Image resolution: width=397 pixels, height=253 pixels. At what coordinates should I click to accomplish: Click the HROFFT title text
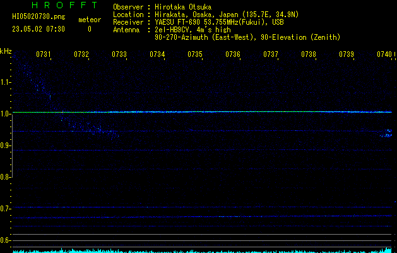point(64,5)
